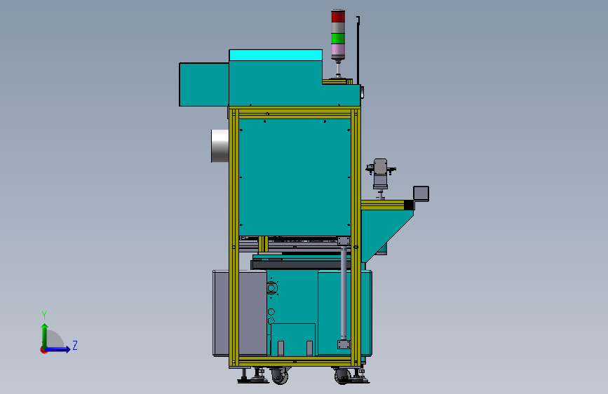Select the red segment of the signal tower
Screen dimensions: 608x394
pos(338,16)
